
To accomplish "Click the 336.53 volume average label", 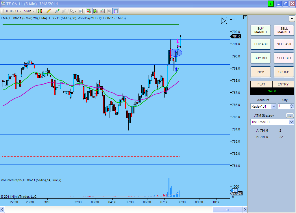I will point(236,193).
